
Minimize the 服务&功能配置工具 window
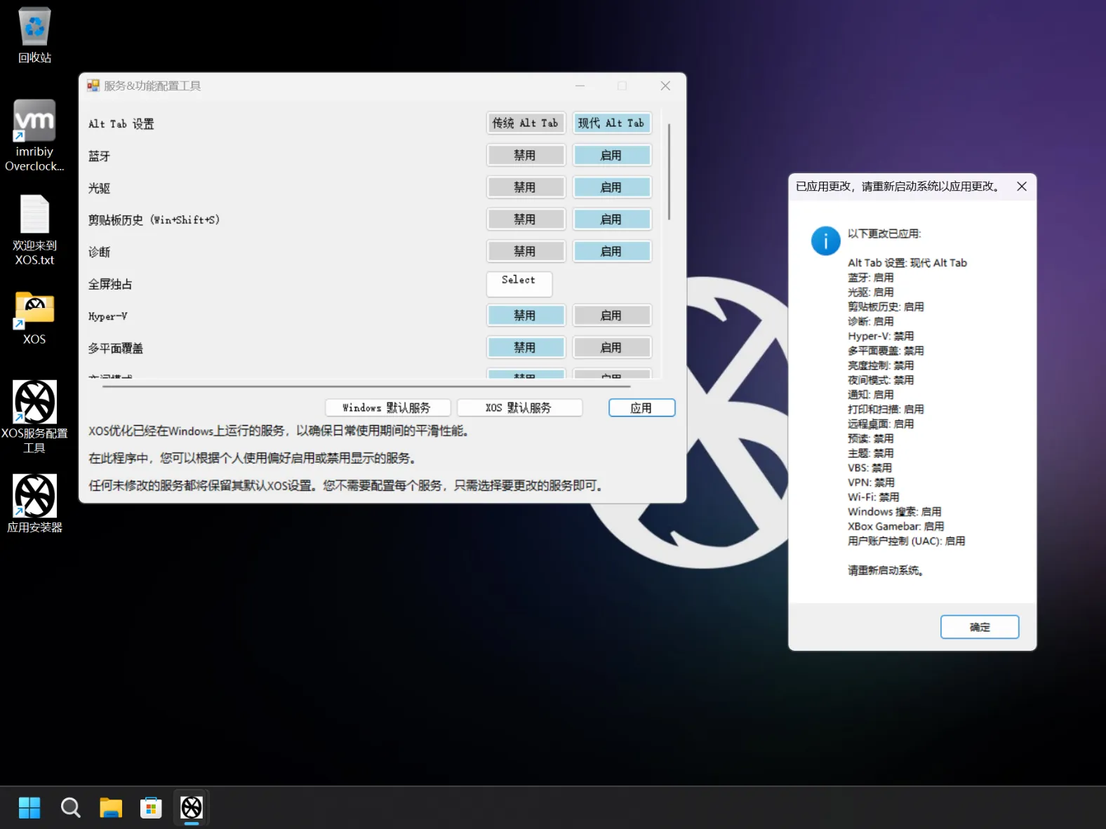580,86
